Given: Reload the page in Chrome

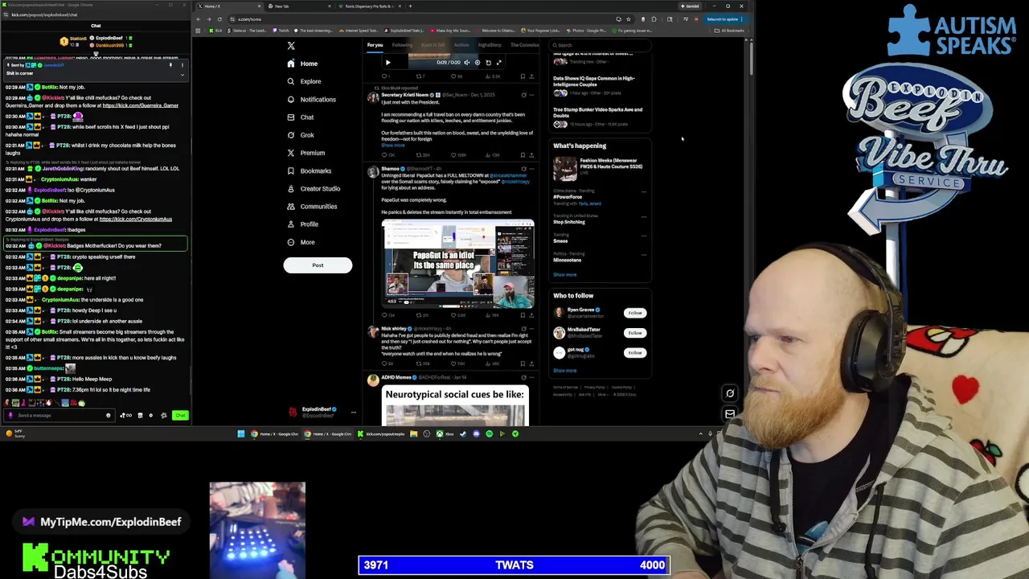Looking at the screenshot, I should click(219, 19).
